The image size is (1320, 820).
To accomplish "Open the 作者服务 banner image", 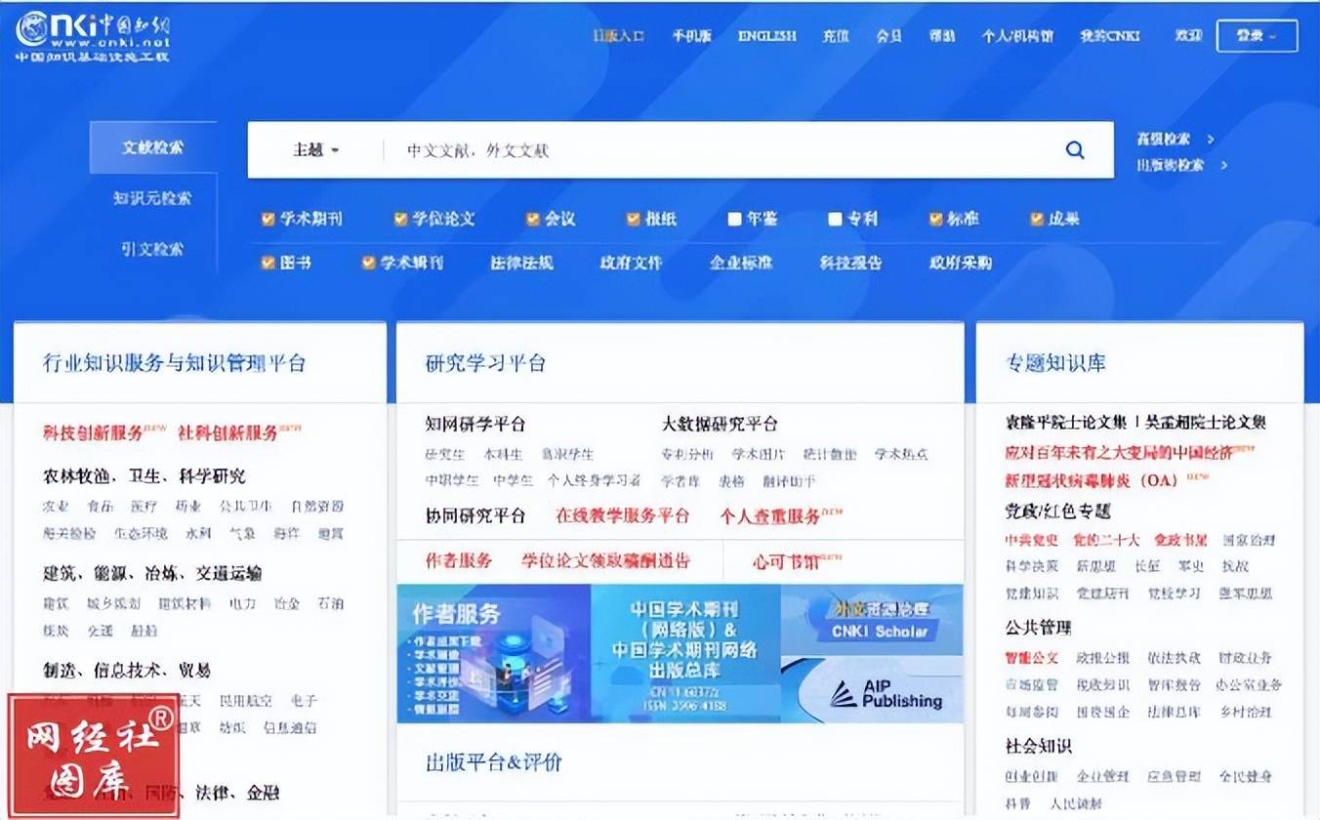I will pyautogui.click(x=493, y=652).
